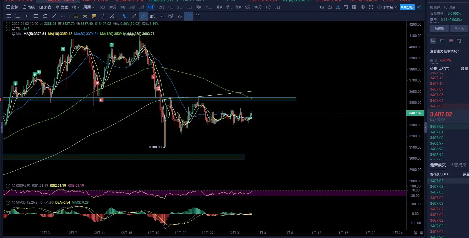The image size is (469, 238).
Task: Open the 大额成交 large trades tab
Action: coord(458,165)
